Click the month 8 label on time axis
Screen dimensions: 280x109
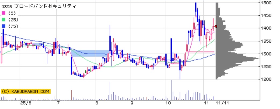(97, 103)
